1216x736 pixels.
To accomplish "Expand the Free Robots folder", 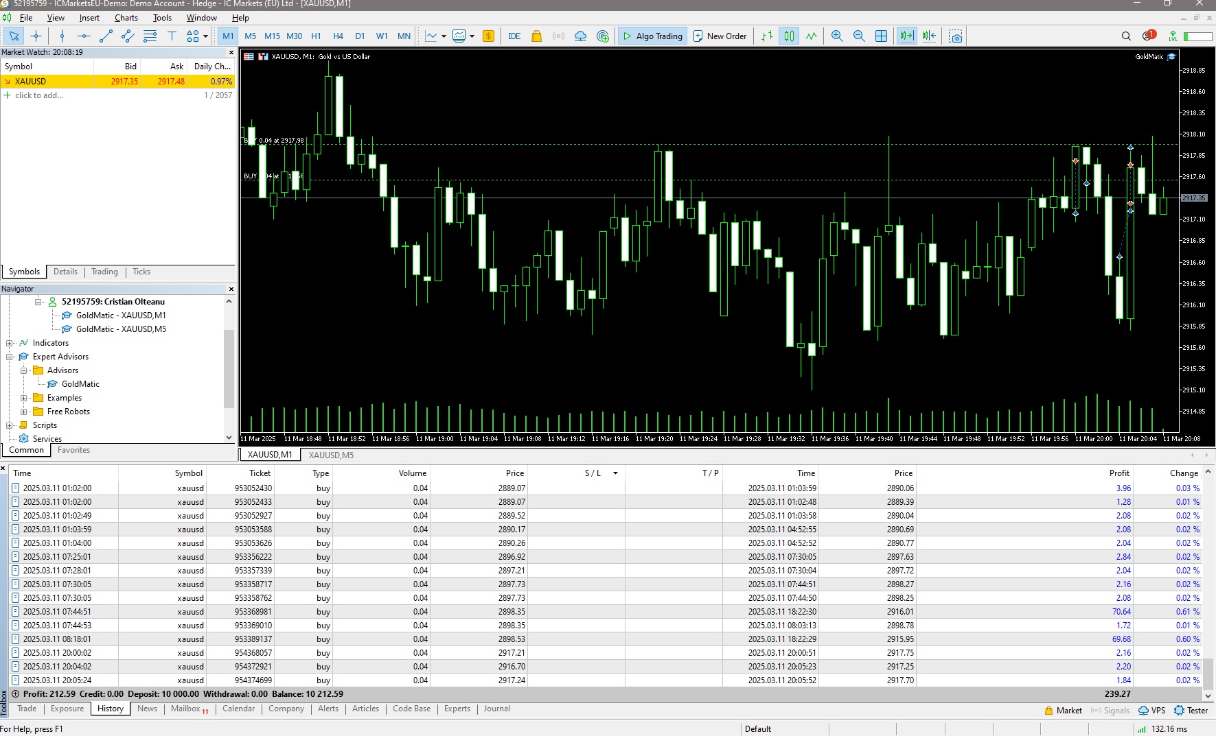I will [24, 412].
